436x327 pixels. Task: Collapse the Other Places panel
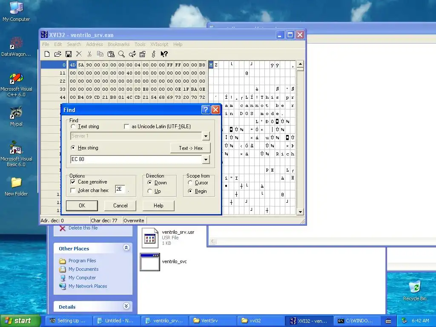126,248
